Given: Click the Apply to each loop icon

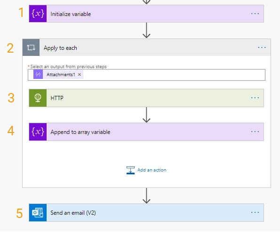Looking at the screenshot, I should 31,47.
